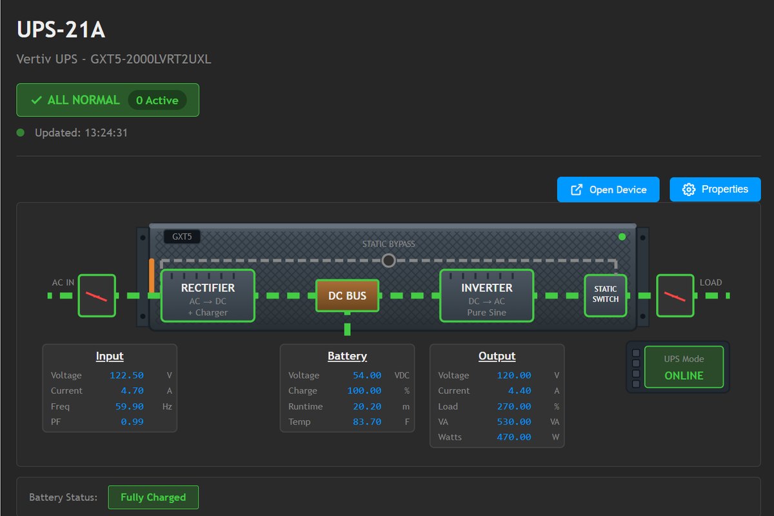Click the UPS-21A device title
774x516 pixels.
coord(61,30)
